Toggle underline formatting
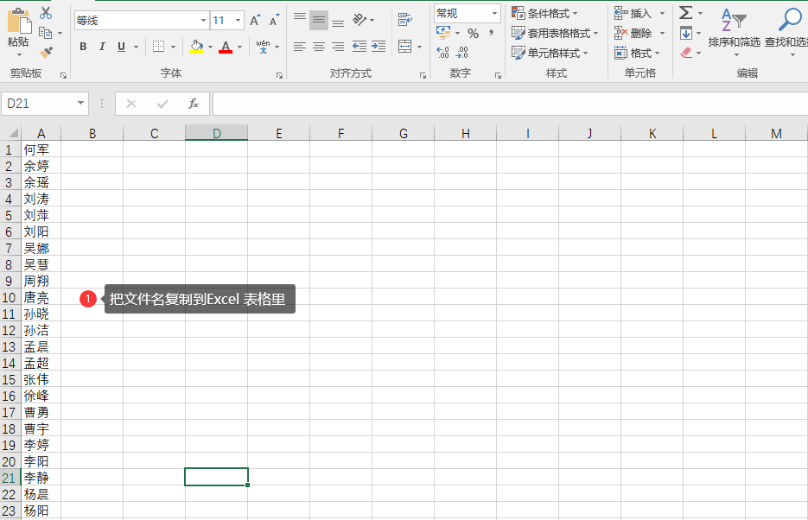Screen dimensions: 808x520 click(x=121, y=47)
